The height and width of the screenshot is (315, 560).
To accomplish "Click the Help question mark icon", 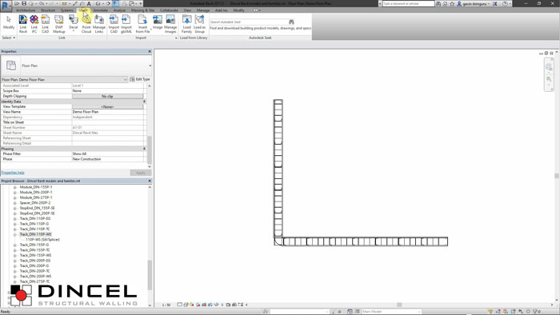I will pyautogui.click(x=505, y=3).
